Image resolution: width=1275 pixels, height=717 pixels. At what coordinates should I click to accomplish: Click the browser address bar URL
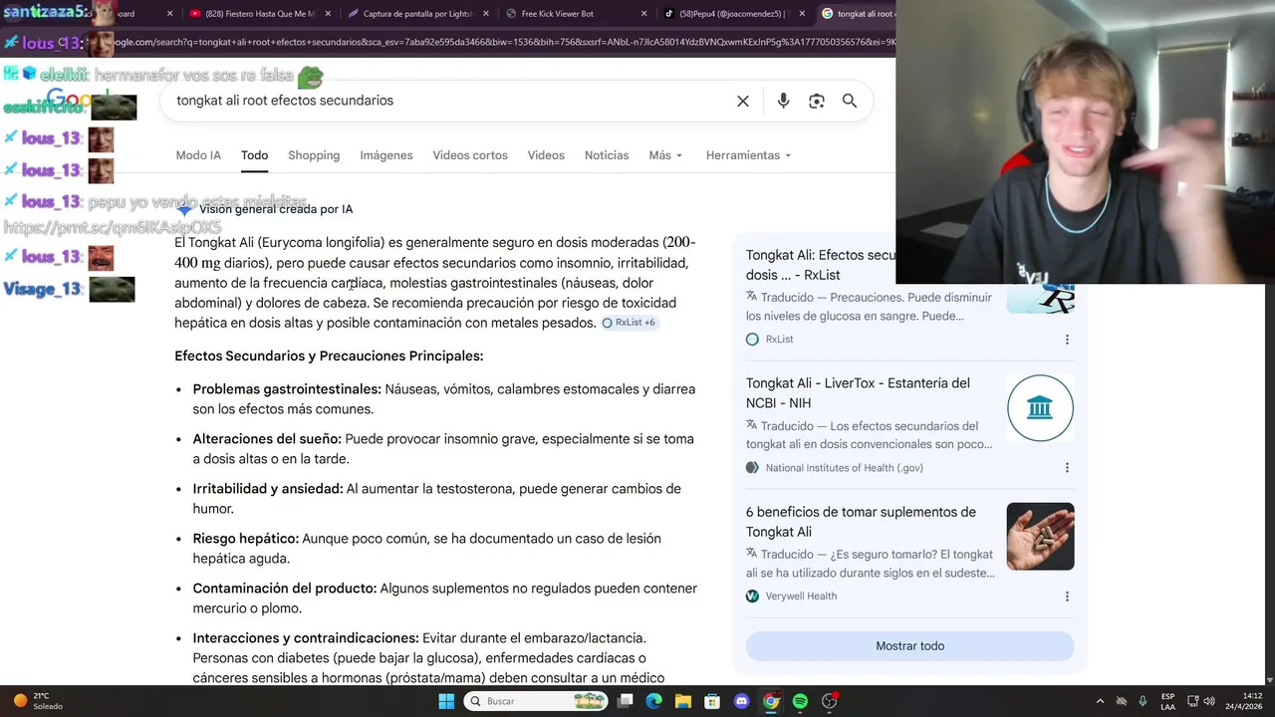pos(498,42)
